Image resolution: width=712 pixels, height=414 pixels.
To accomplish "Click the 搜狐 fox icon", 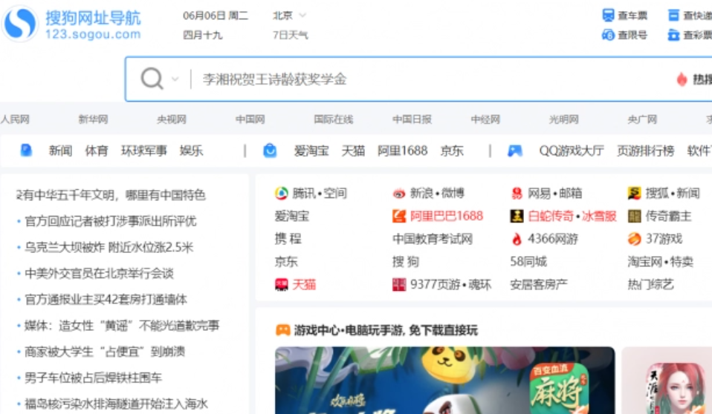I will [635, 194].
